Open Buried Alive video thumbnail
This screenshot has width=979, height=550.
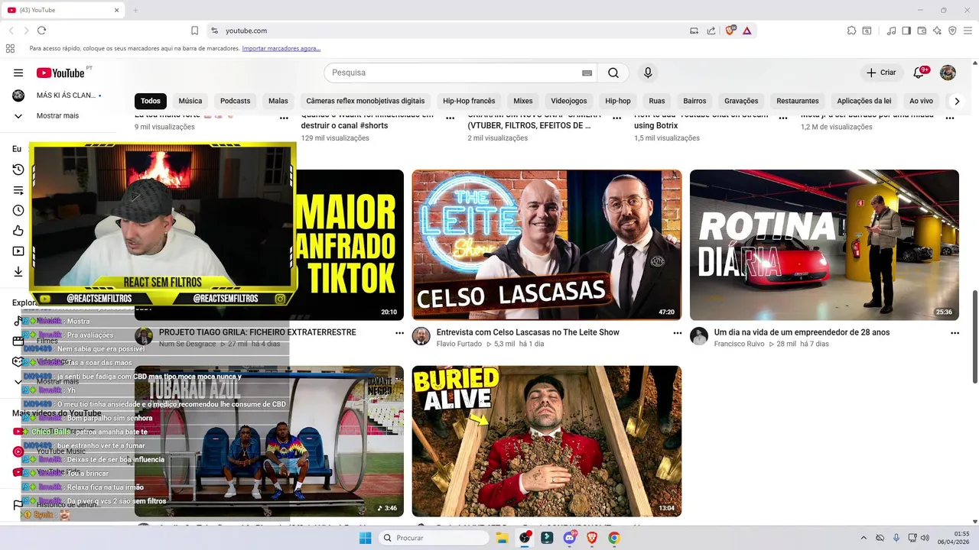[547, 442]
